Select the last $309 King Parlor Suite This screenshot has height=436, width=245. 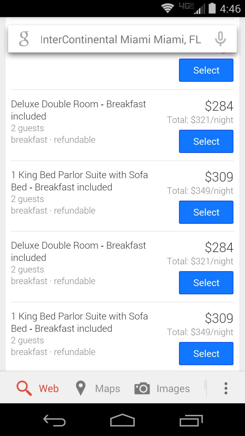click(206, 354)
